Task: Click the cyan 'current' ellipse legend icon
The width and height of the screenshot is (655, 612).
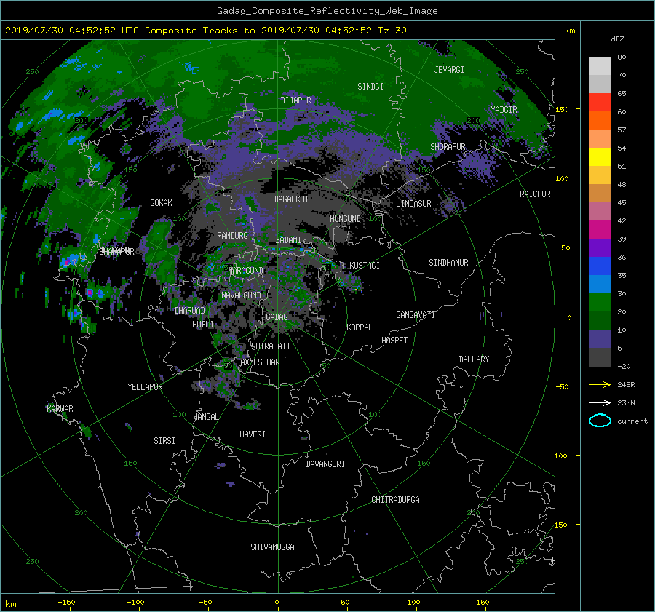Action: click(x=600, y=421)
